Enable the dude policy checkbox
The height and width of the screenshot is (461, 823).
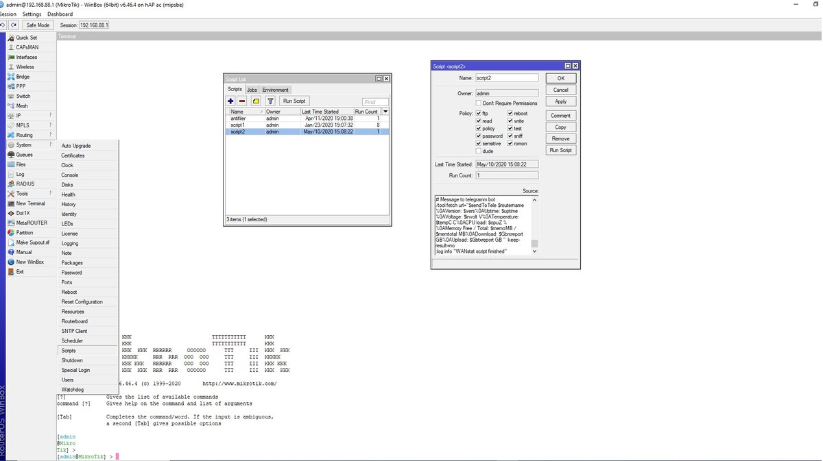point(479,151)
